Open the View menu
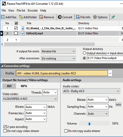The image size is (123, 137). click(x=11, y=10)
